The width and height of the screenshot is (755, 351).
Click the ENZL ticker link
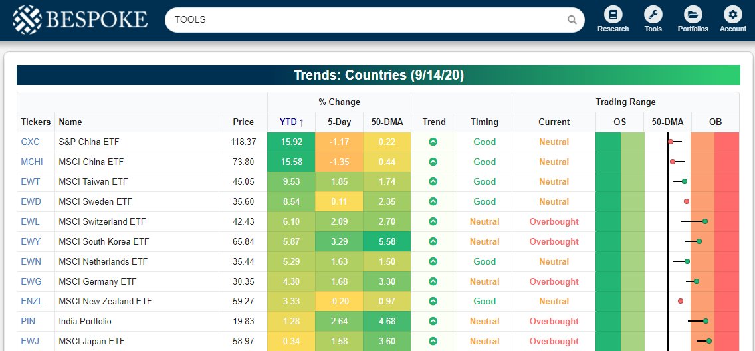(32, 301)
